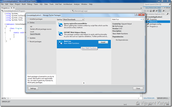Viewport: 172px width, 107px height.
Task: Expand Recent packages section
Action: 28,42
